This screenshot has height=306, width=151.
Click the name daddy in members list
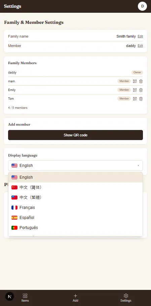pyautogui.click(x=12, y=73)
